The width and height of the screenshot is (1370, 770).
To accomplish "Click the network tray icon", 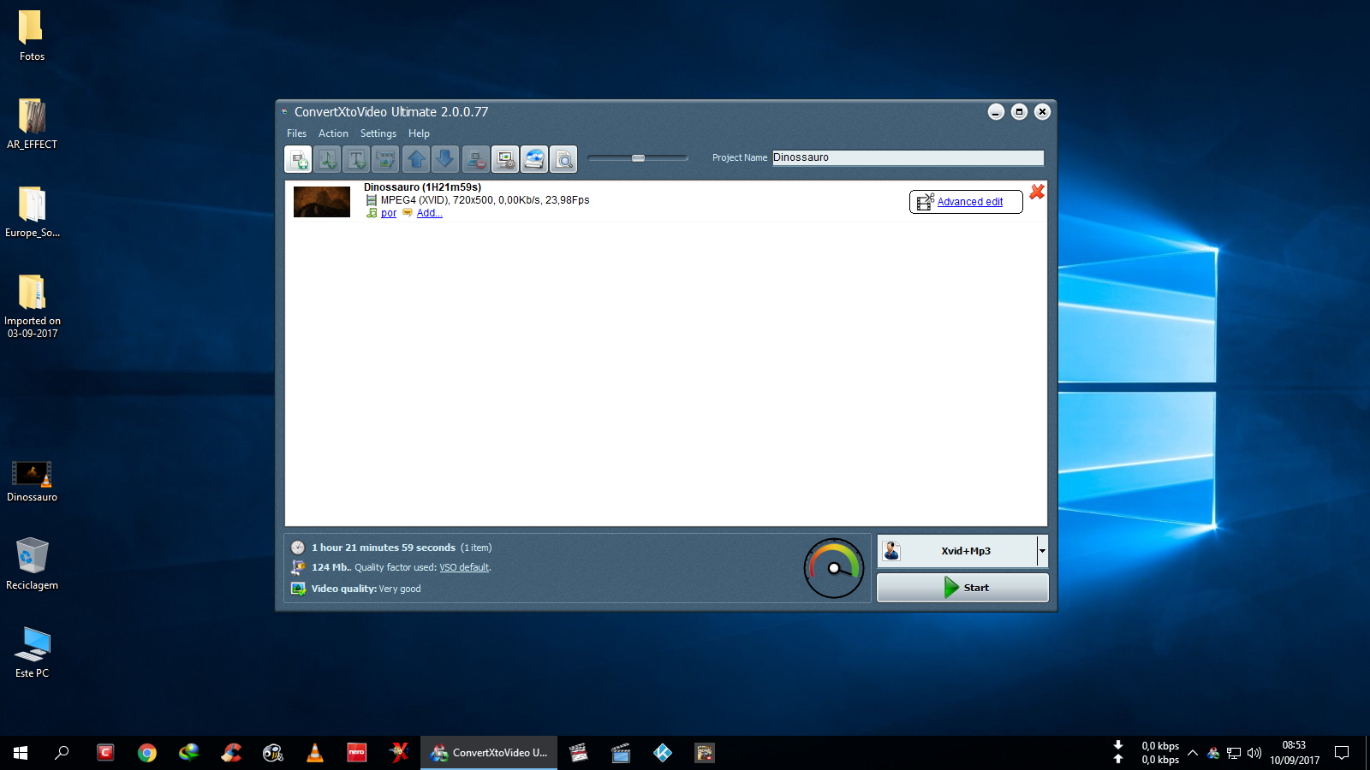I will [1234, 753].
